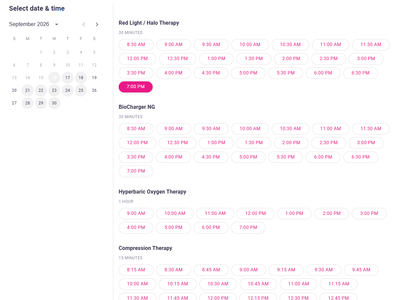
Task: Click the highlighted September 16 date
Action: coord(54,78)
